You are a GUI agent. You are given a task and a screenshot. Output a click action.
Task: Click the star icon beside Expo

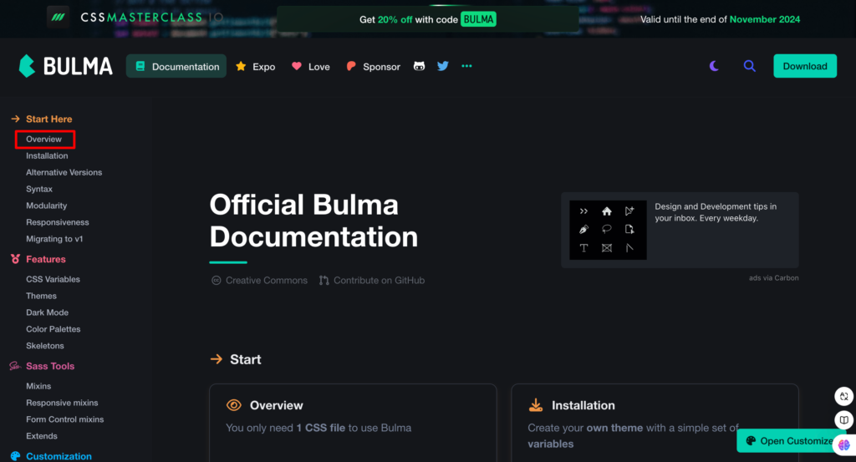pyautogui.click(x=241, y=66)
